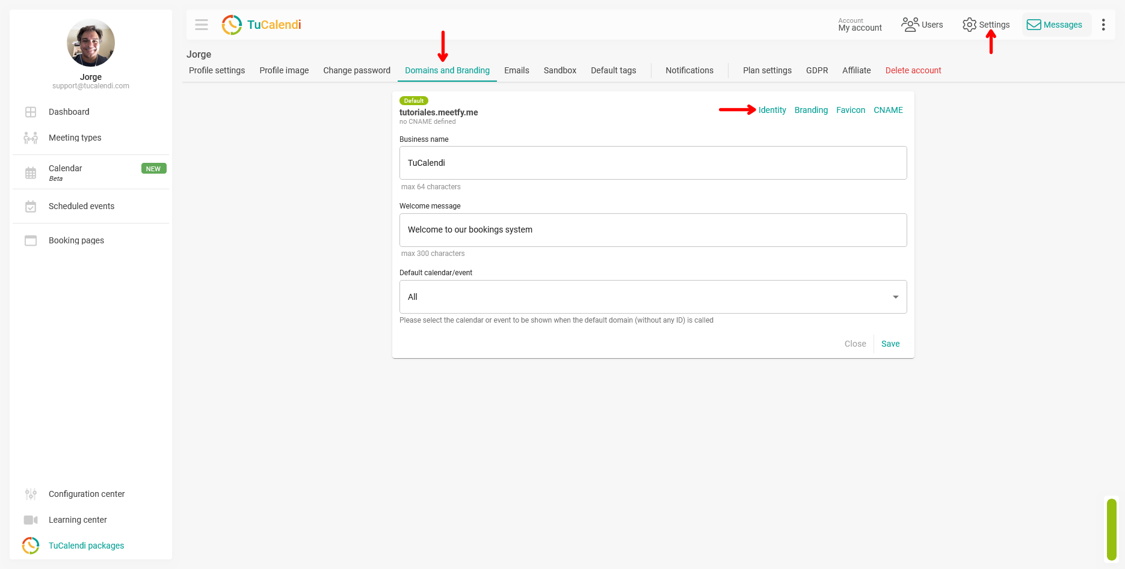Click Jorge's profile photo

[91, 43]
